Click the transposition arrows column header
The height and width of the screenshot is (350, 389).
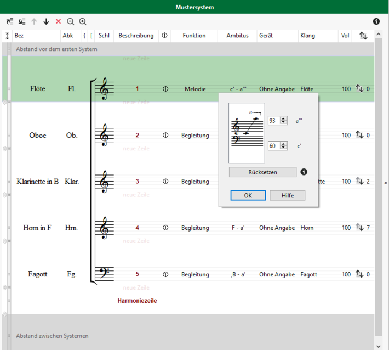pyautogui.click(x=363, y=36)
